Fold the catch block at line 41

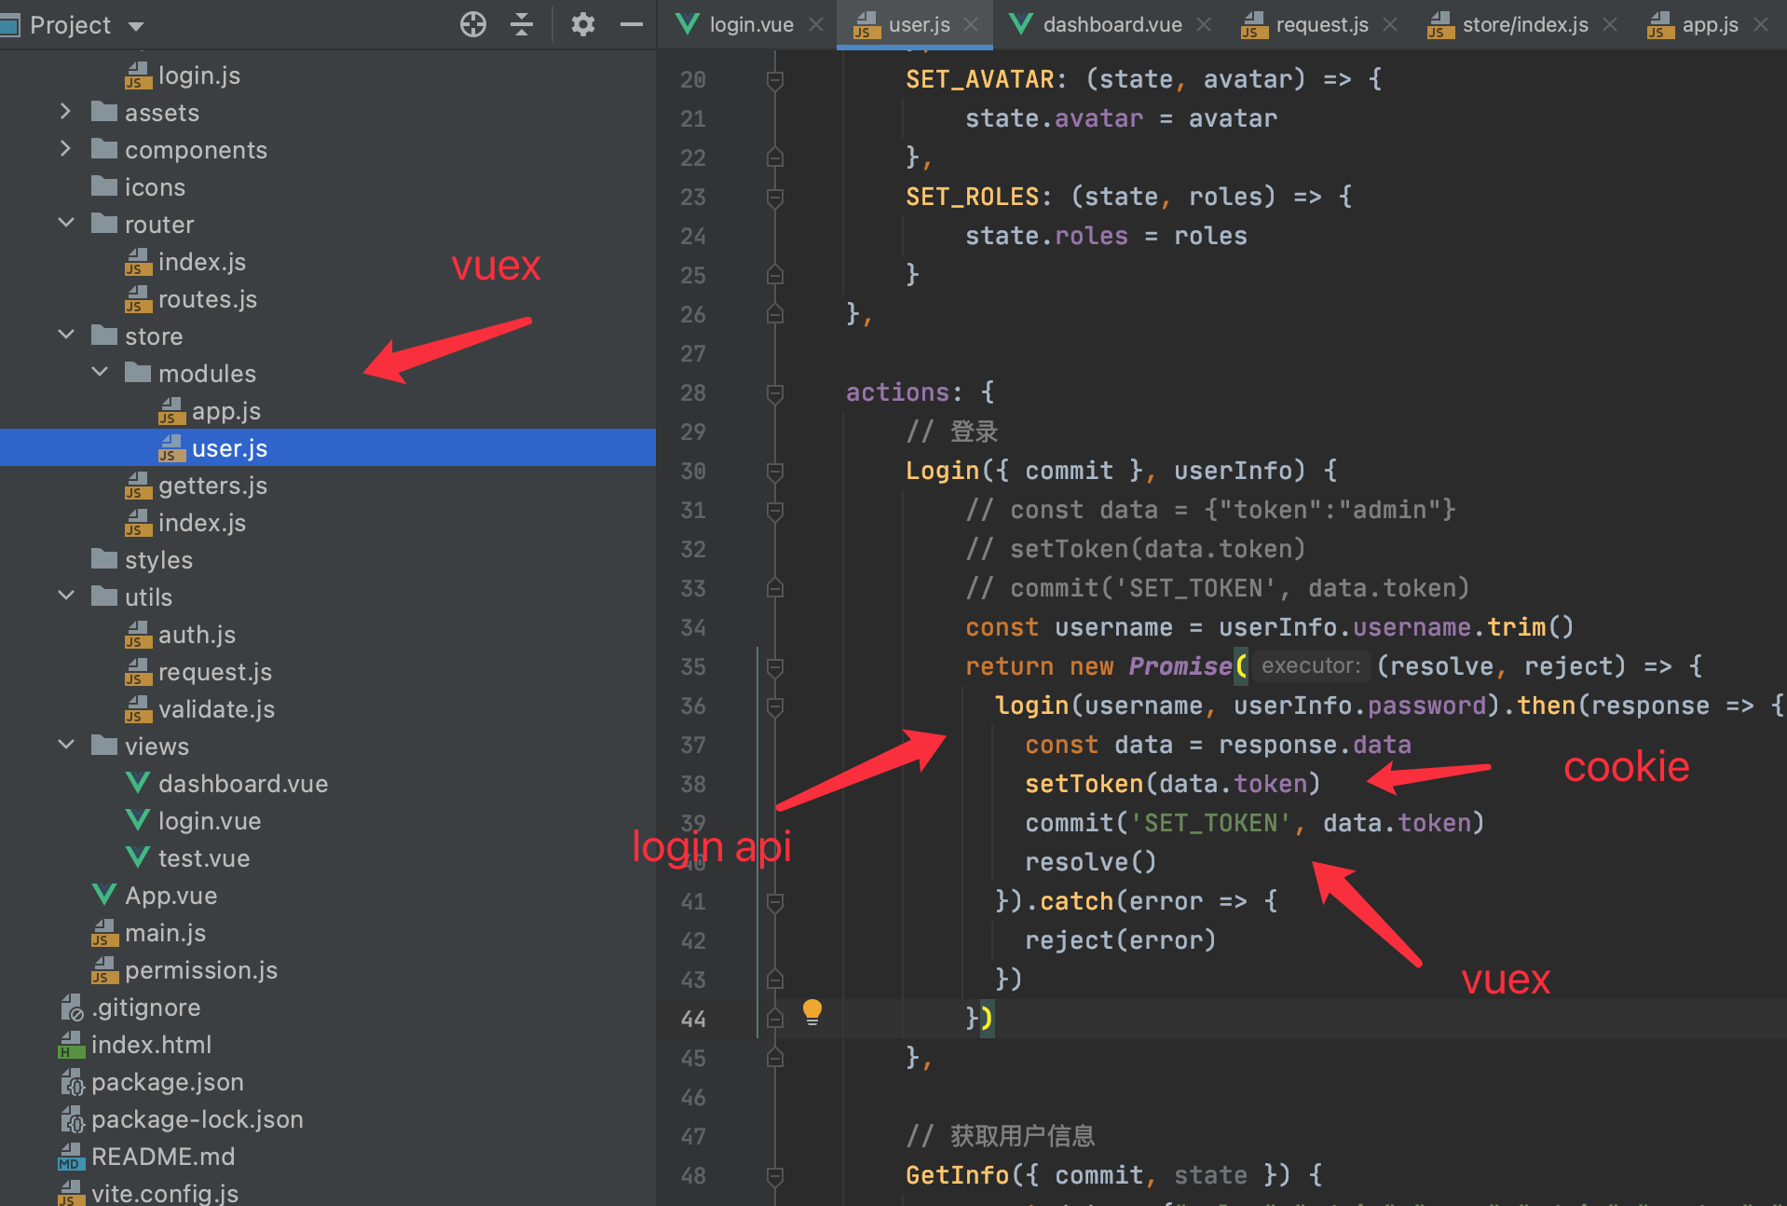click(x=774, y=902)
